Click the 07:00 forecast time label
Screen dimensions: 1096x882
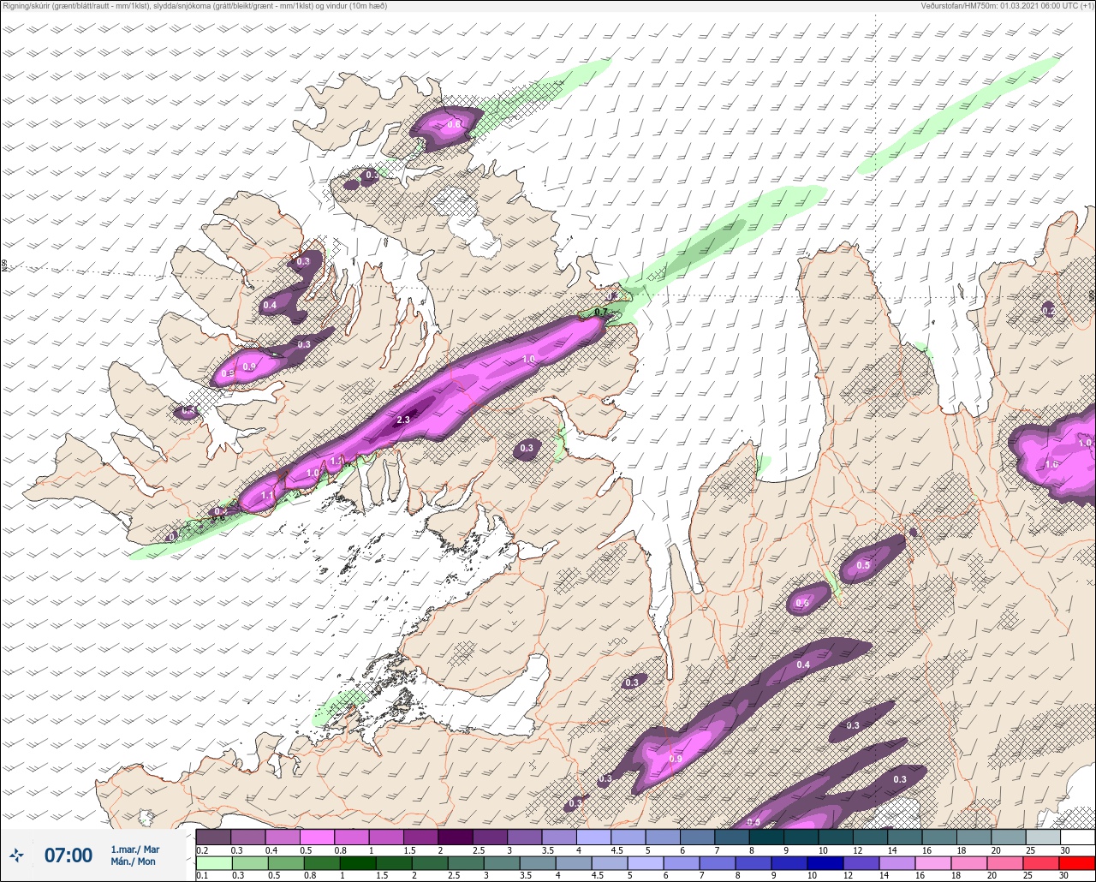[x=68, y=855]
